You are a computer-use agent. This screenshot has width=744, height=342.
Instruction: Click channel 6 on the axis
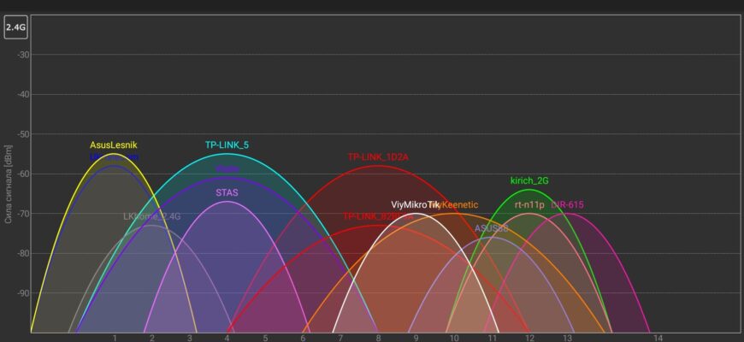coord(303,338)
